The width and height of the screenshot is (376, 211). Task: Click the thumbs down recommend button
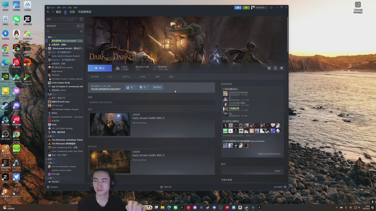click(144, 87)
